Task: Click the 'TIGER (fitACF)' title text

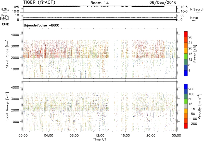Action: click(39, 3)
